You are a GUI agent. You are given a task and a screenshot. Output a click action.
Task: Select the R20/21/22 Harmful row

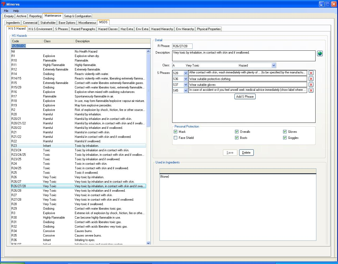pos(78,123)
